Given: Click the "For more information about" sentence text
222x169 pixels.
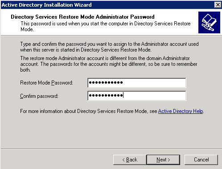Looking at the screenshot, I should 89,111.
